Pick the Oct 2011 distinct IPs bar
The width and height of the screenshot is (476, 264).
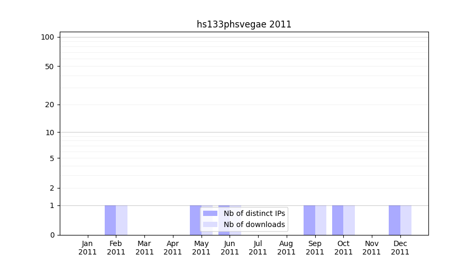(337, 220)
